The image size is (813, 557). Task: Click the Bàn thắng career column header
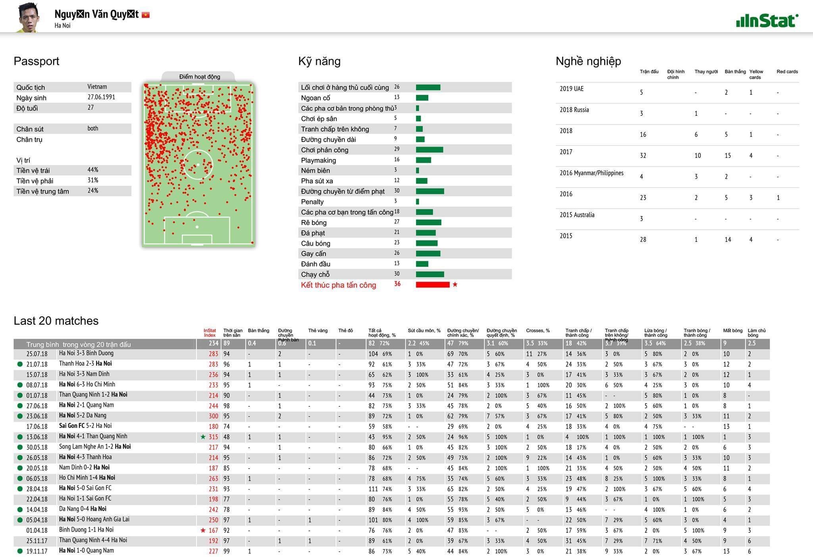(x=735, y=72)
